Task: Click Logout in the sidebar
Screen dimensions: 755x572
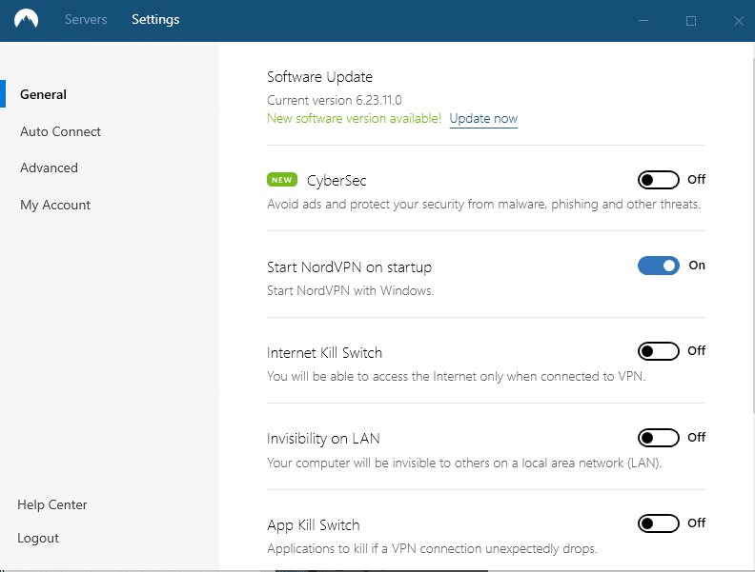Action: tap(38, 538)
